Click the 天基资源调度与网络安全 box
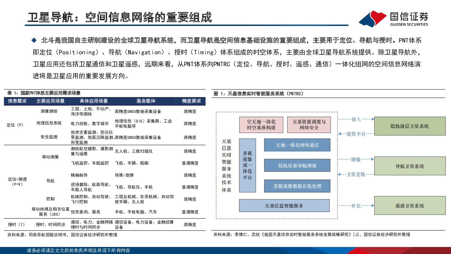The image size is (451, 254). pos(309,125)
